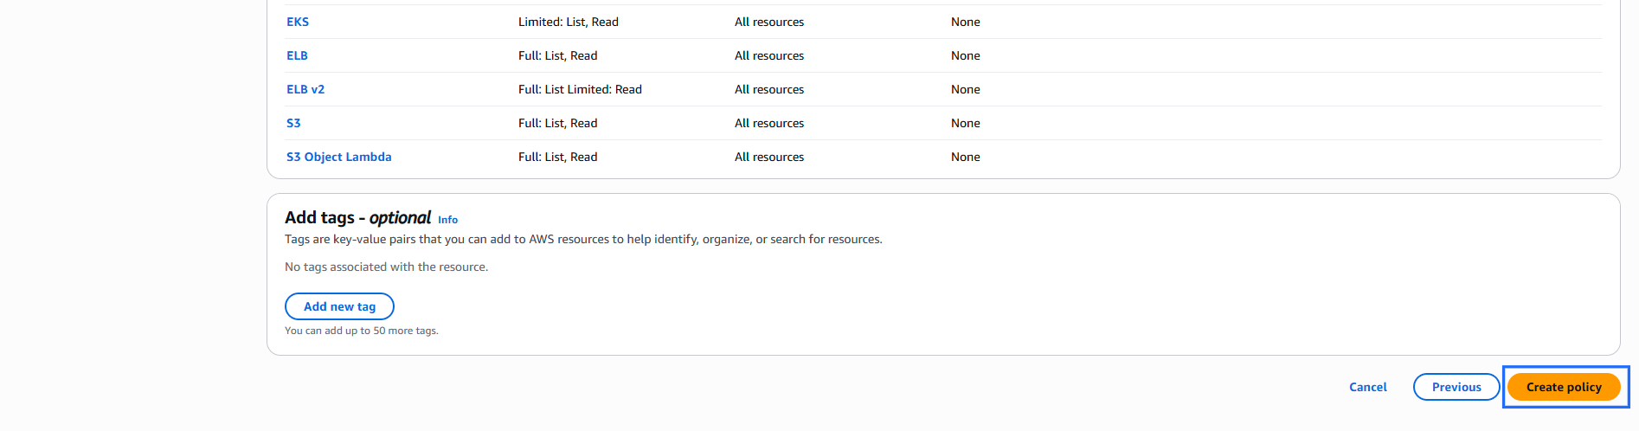The image size is (1639, 431).
Task: Click 'None' condition in the ELB row
Action: click(x=965, y=55)
